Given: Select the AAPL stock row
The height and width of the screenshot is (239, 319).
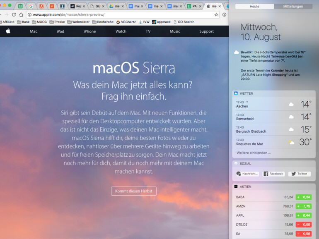Looking at the screenshot, I should [x=273, y=215].
